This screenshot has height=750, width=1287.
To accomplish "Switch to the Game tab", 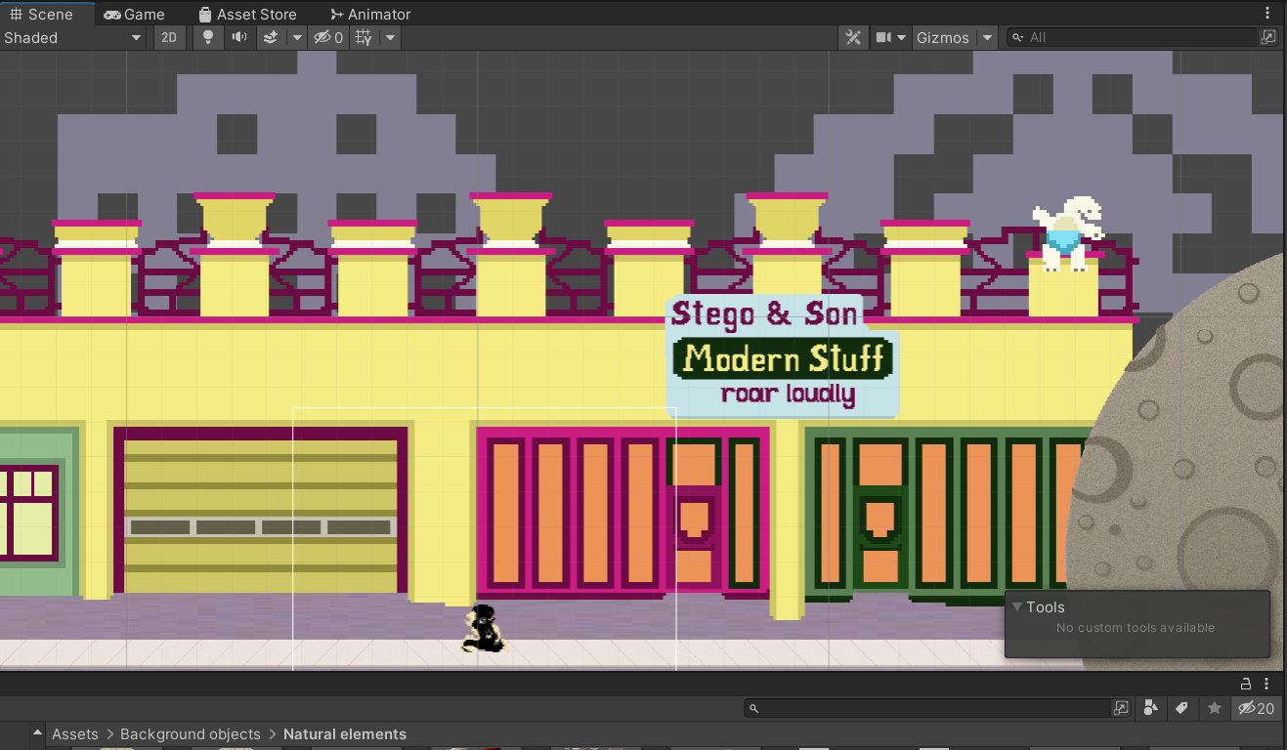I will coord(134,14).
